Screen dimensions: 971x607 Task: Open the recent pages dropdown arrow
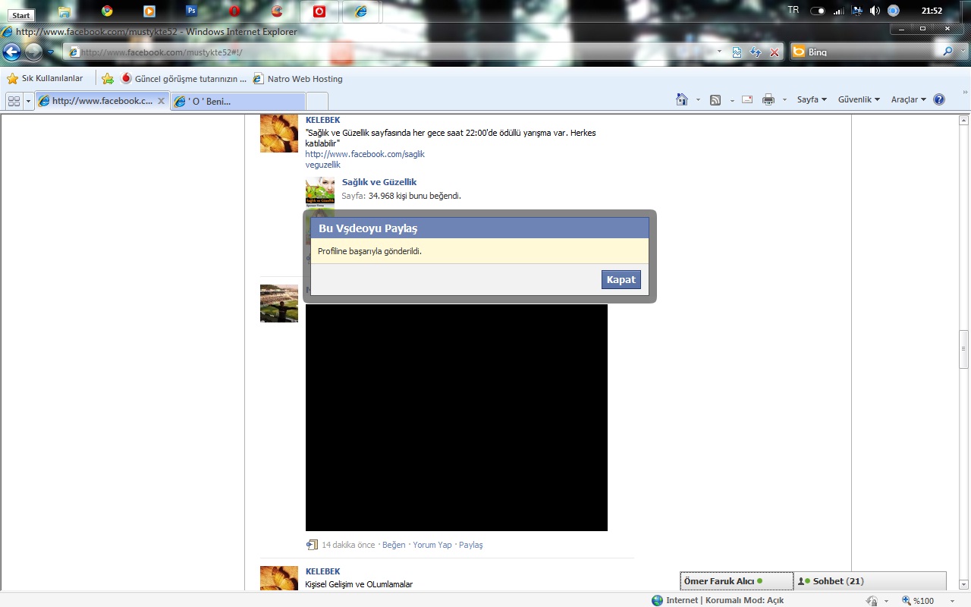(x=51, y=52)
